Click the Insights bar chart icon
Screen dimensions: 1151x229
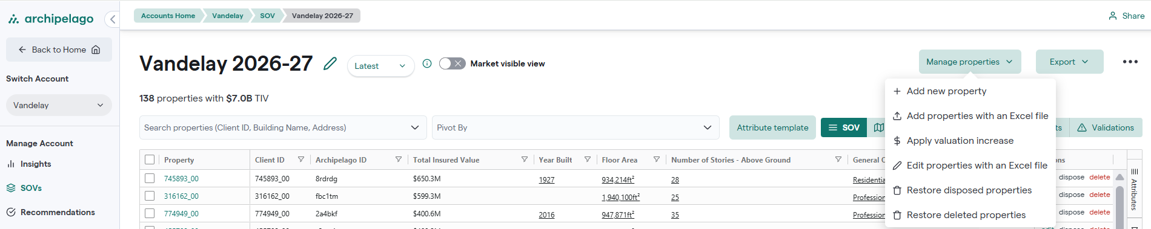click(x=11, y=164)
